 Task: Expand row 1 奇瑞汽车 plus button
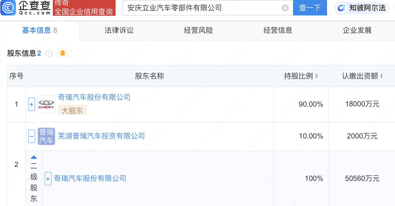tap(32, 104)
